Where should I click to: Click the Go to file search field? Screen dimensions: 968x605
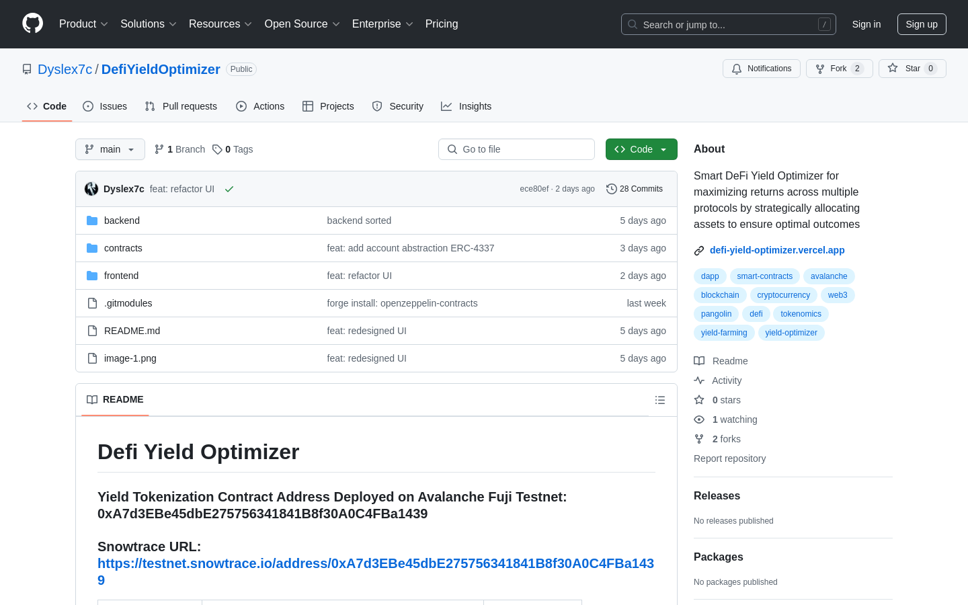[516, 149]
